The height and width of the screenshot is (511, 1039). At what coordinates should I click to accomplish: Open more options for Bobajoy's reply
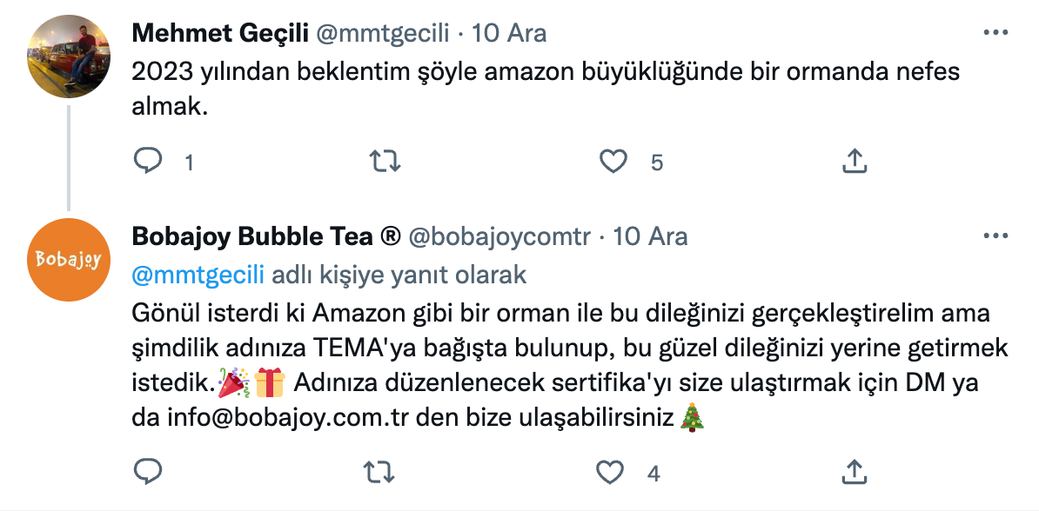pyautogui.click(x=995, y=236)
